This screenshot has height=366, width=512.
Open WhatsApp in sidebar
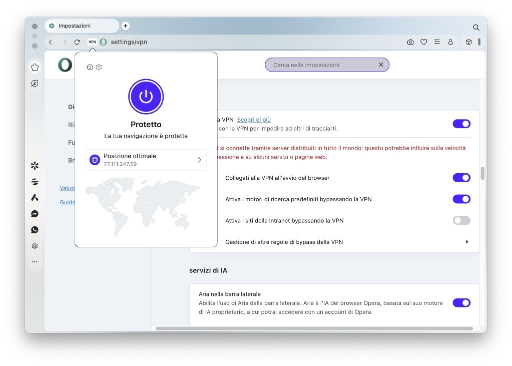pos(35,230)
